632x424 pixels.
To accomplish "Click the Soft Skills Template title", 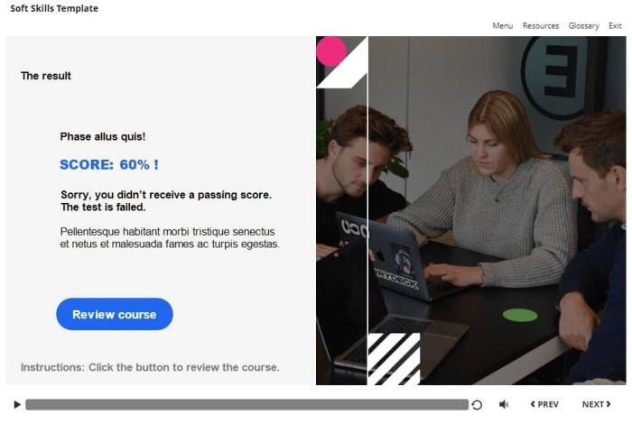I will click(54, 8).
